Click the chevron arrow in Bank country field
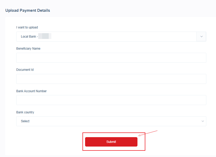216x157 pixels. (x=203, y=121)
